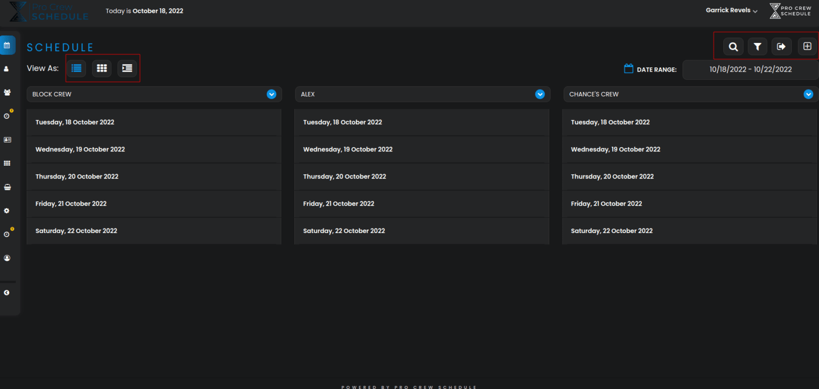Collapse the BLOCK CREW panel chevron
Screen dimensions: 819x389
272,94
